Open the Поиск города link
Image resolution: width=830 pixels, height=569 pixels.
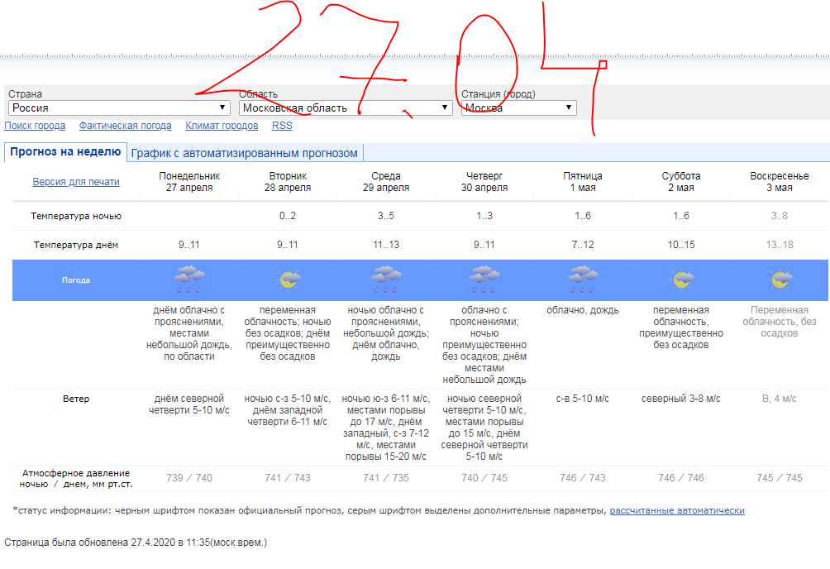click(35, 126)
